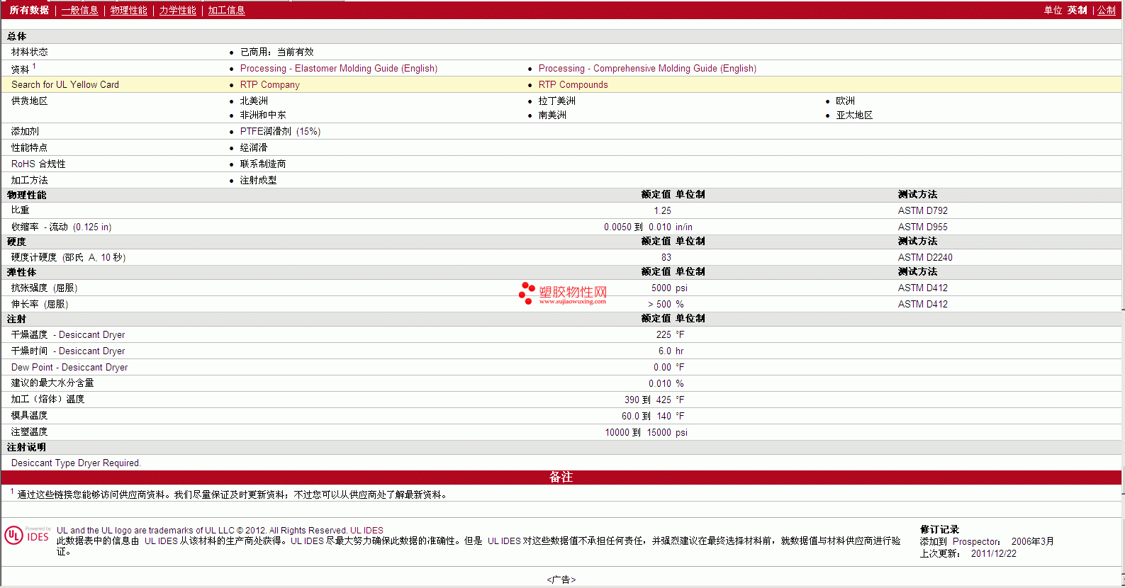Viewport: 1125px width, 588px height.
Task: Click the 加工（熔体）温度 row label
Action: 48,399
